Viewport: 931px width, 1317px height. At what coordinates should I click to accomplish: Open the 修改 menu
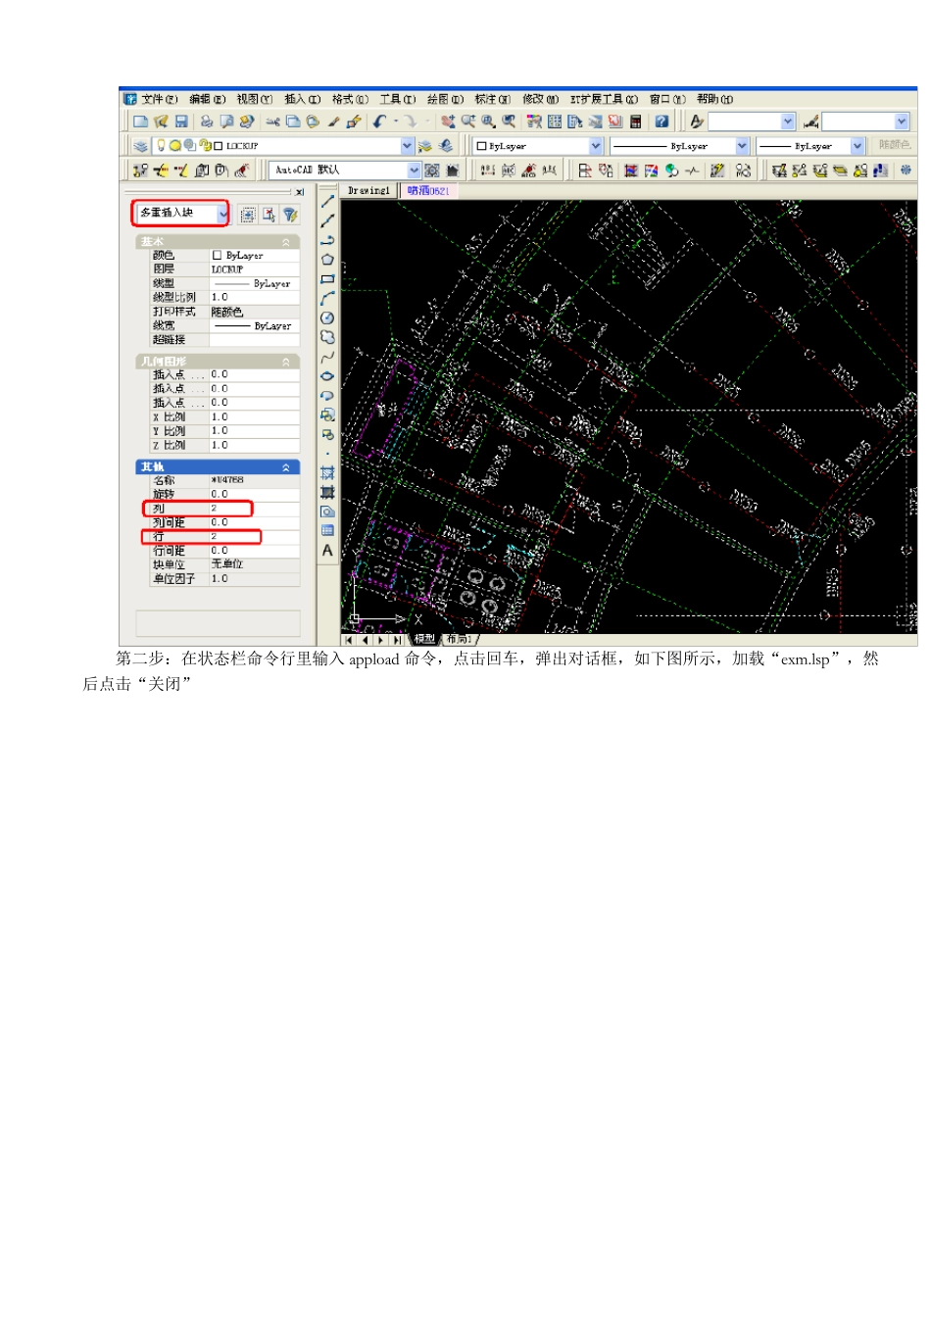click(541, 99)
